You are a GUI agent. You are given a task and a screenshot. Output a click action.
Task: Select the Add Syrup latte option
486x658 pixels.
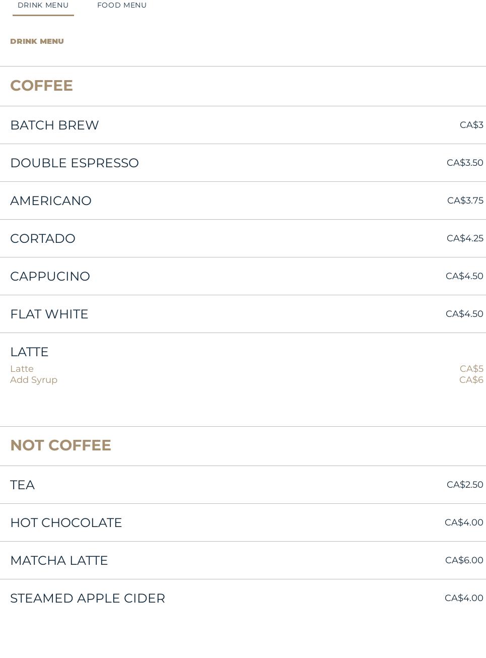(34, 380)
